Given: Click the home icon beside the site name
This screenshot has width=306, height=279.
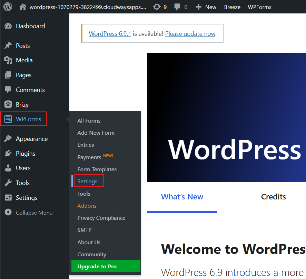Looking at the screenshot, I should pos(23,7).
